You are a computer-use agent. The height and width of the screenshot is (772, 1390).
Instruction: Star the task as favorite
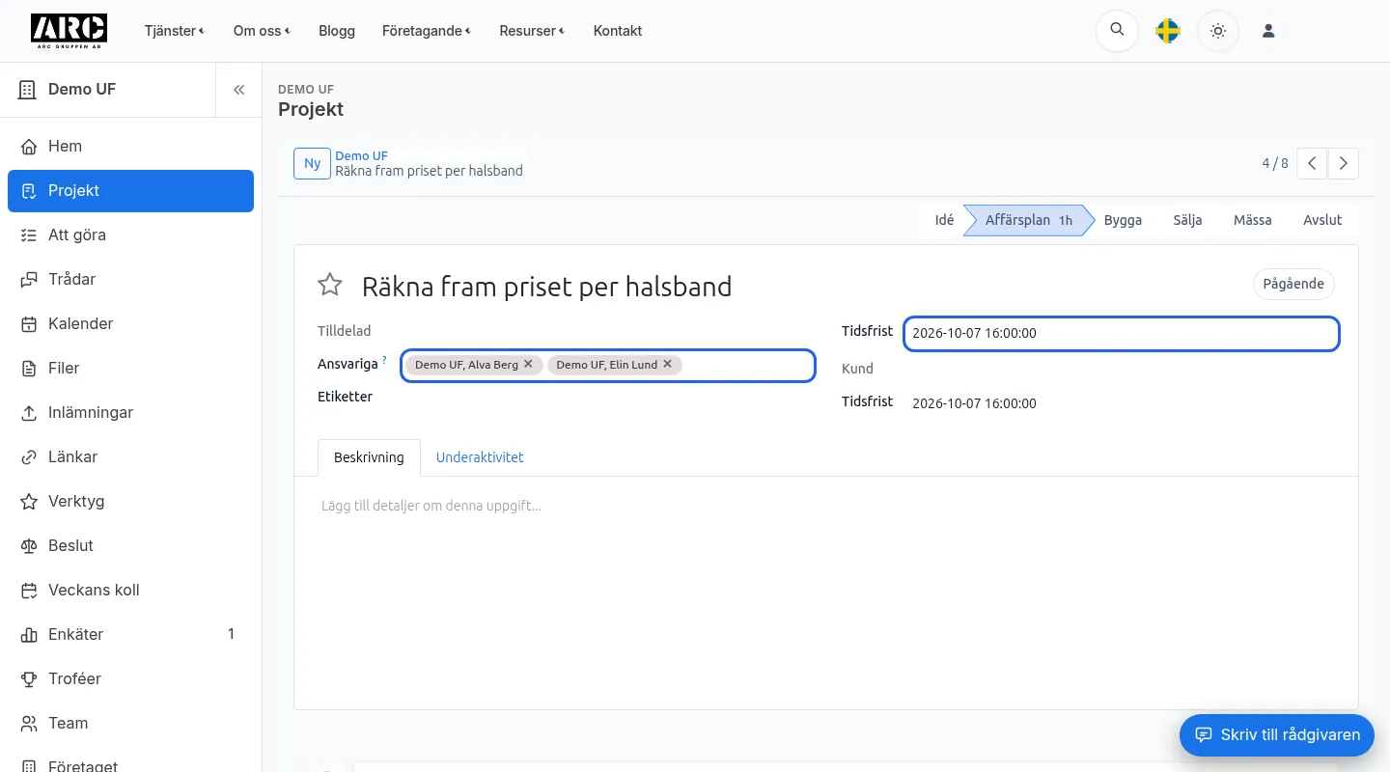pyautogui.click(x=330, y=285)
